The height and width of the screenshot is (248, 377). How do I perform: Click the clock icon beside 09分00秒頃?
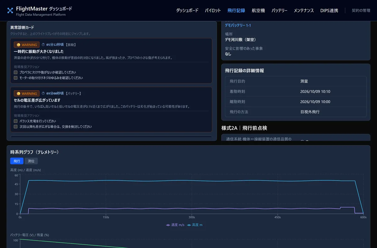(43, 93)
